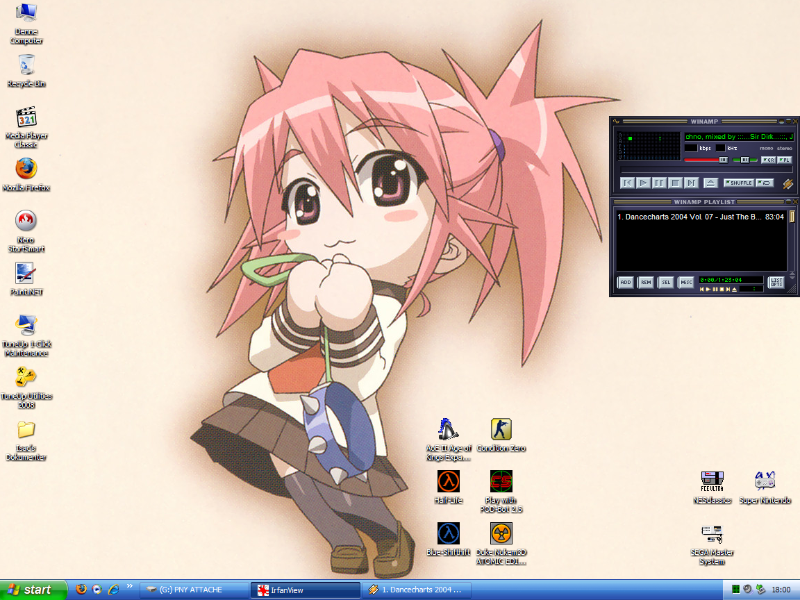The image size is (800, 600).
Task: Click the Winamp balance slider
Action: pos(744,160)
